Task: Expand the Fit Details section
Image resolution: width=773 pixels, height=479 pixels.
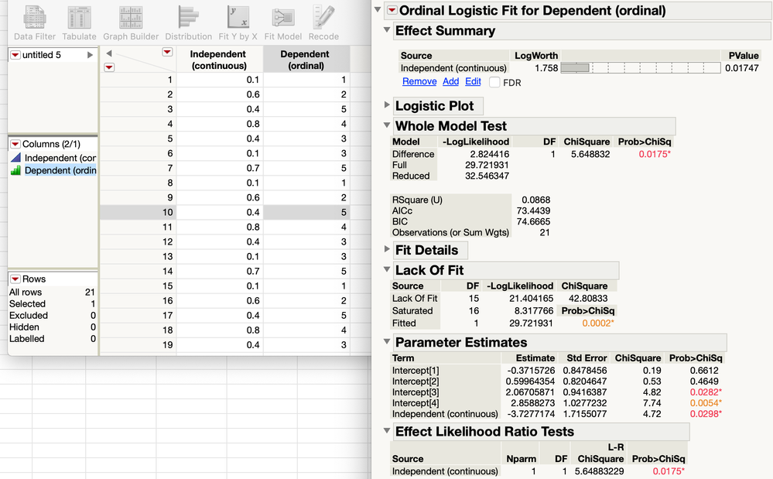Action: click(x=387, y=249)
